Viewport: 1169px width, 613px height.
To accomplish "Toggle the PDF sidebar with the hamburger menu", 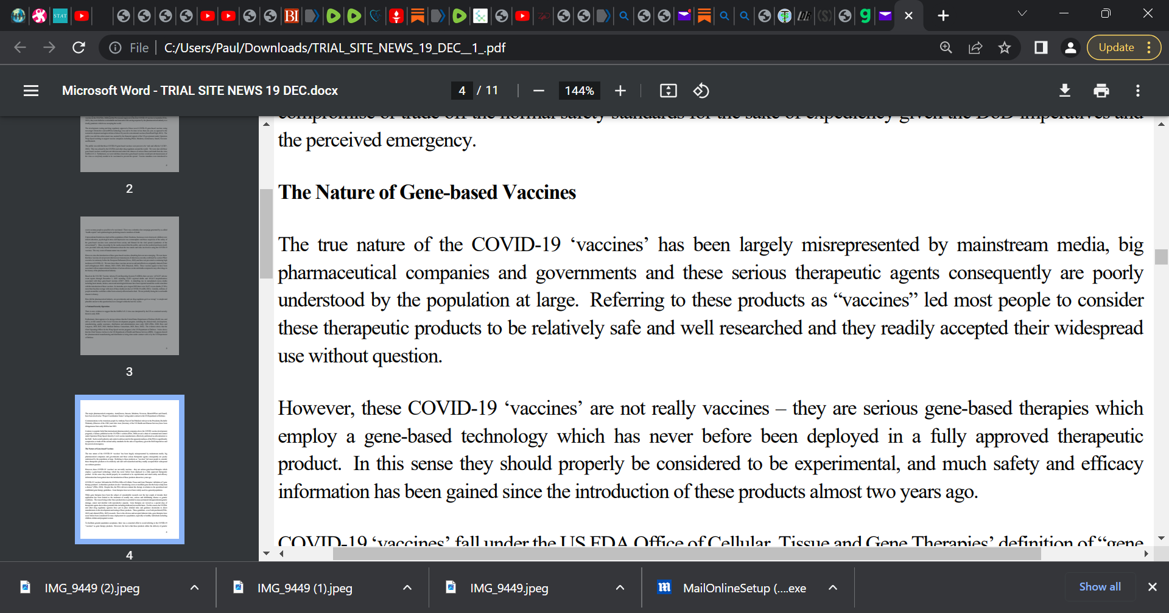I will click(31, 91).
